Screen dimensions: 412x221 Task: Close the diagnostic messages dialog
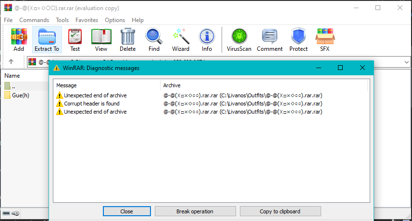(x=127, y=211)
